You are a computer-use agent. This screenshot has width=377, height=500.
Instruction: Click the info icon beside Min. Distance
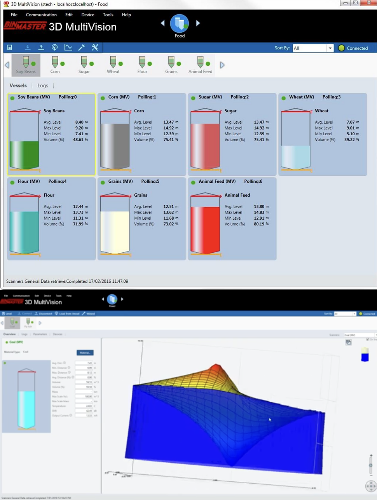[69, 368]
